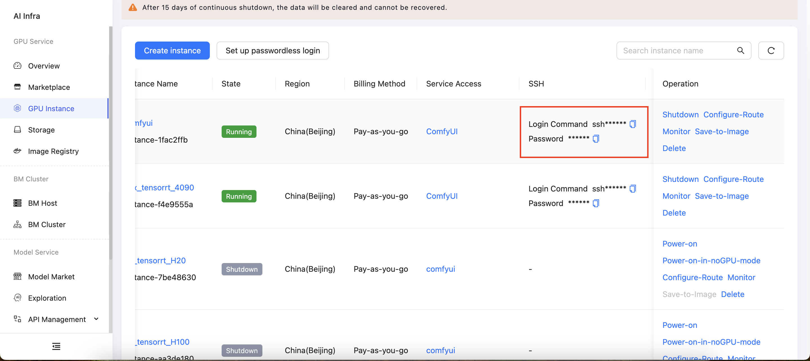
Task: Delete the tensorrt_4090 instance
Action: pyautogui.click(x=674, y=213)
